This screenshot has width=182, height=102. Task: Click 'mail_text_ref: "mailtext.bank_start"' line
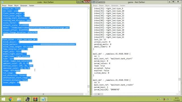[x=113, y=59]
